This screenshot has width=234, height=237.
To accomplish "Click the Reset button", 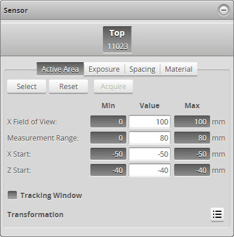I will [x=68, y=86].
